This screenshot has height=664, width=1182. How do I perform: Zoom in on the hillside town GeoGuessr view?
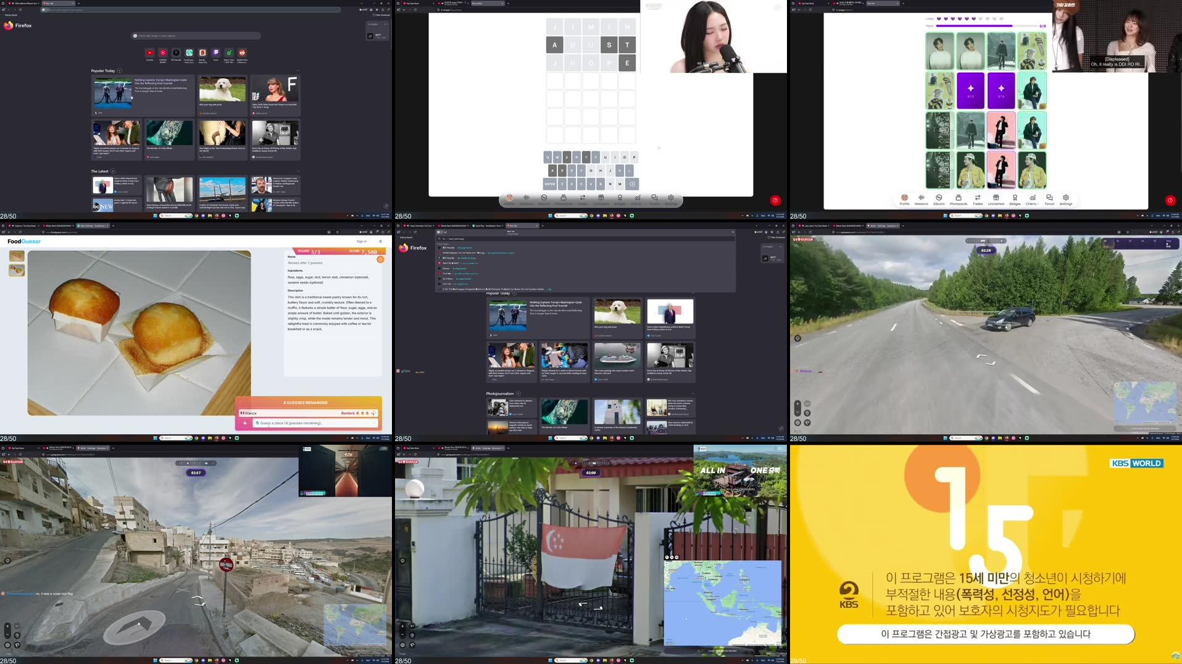(7, 626)
